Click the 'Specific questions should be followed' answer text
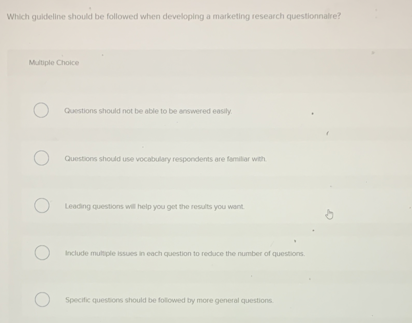The image size is (412, 323). tap(169, 300)
